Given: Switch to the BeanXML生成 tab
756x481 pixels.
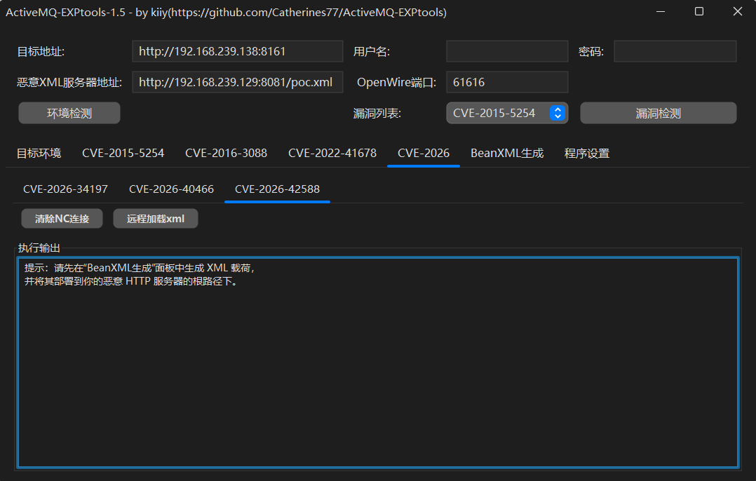Looking at the screenshot, I should [507, 154].
